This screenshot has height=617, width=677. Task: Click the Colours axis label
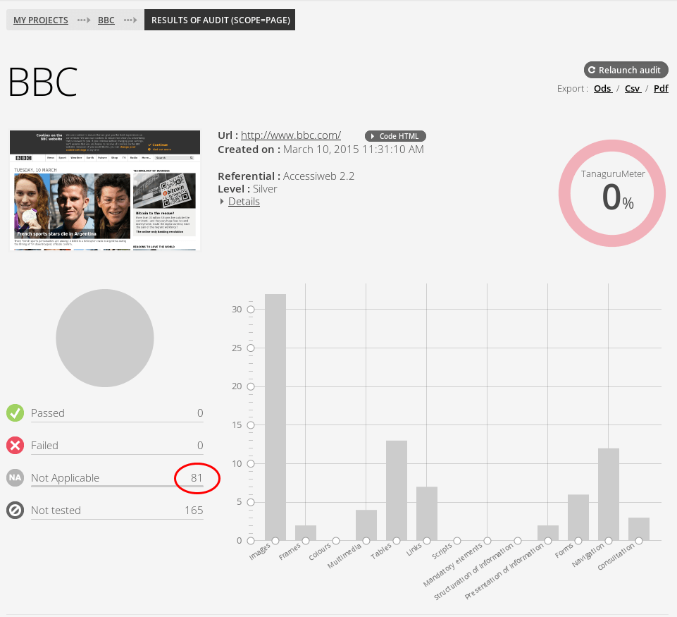(320, 551)
